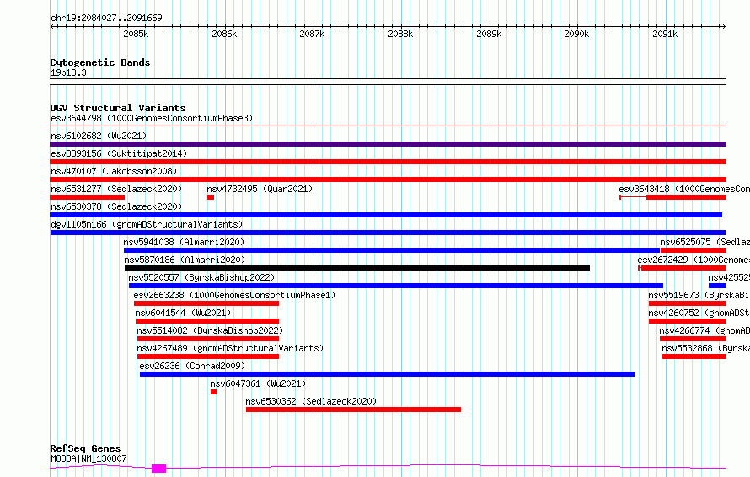Select the nsv5941038 (Almarri2020) blue bar
The height and width of the screenshot is (477, 750).
[392, 250]
